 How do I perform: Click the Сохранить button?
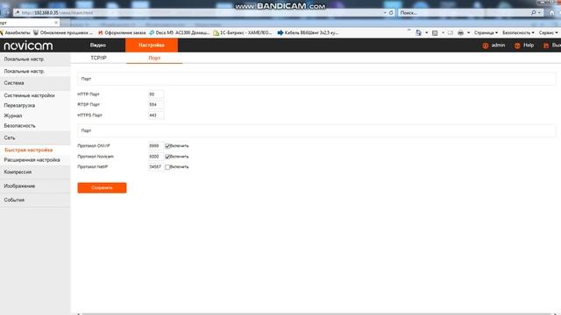pos(102,188)
